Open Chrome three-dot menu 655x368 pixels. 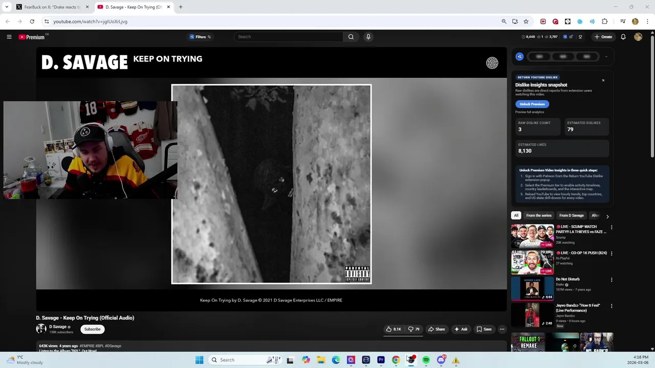coord(647,21)
